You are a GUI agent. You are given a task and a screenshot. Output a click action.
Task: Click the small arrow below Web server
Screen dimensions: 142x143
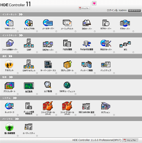point(18,31)
